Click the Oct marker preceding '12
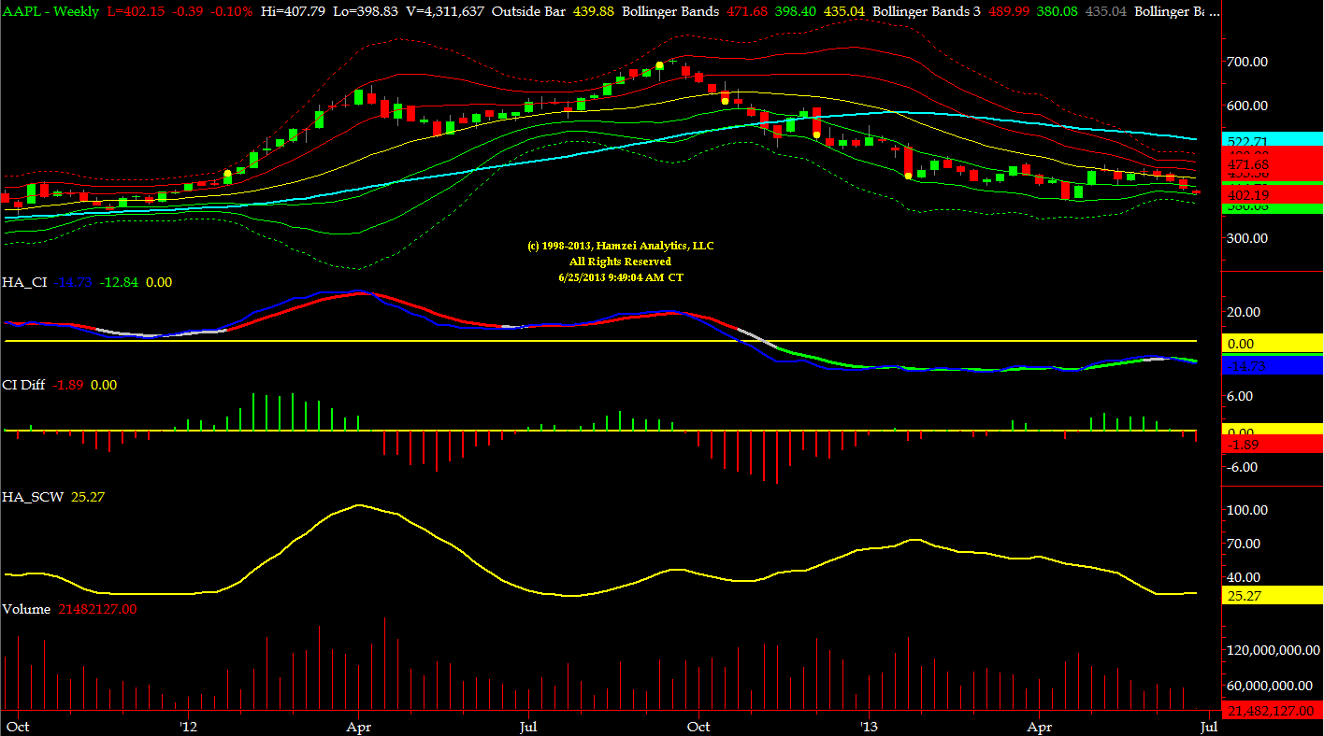The width and height of the screenshot is (1324, 736). click(16, 726)
